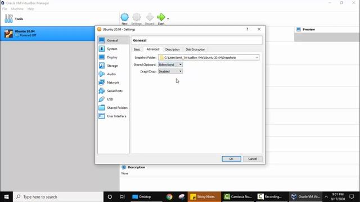Viewport: 360px width, 202px height.
Task: Open User Interface settings category
Action: click(113, 116)
